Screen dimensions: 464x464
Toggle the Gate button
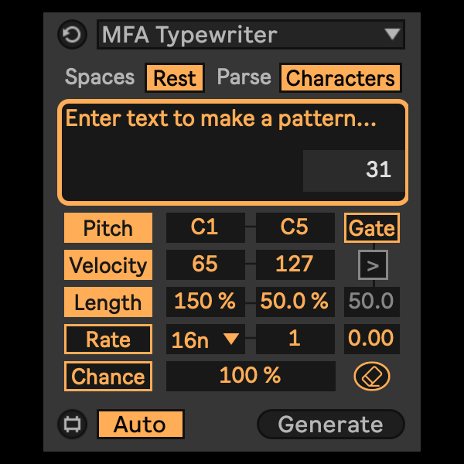tap(372, 228)
